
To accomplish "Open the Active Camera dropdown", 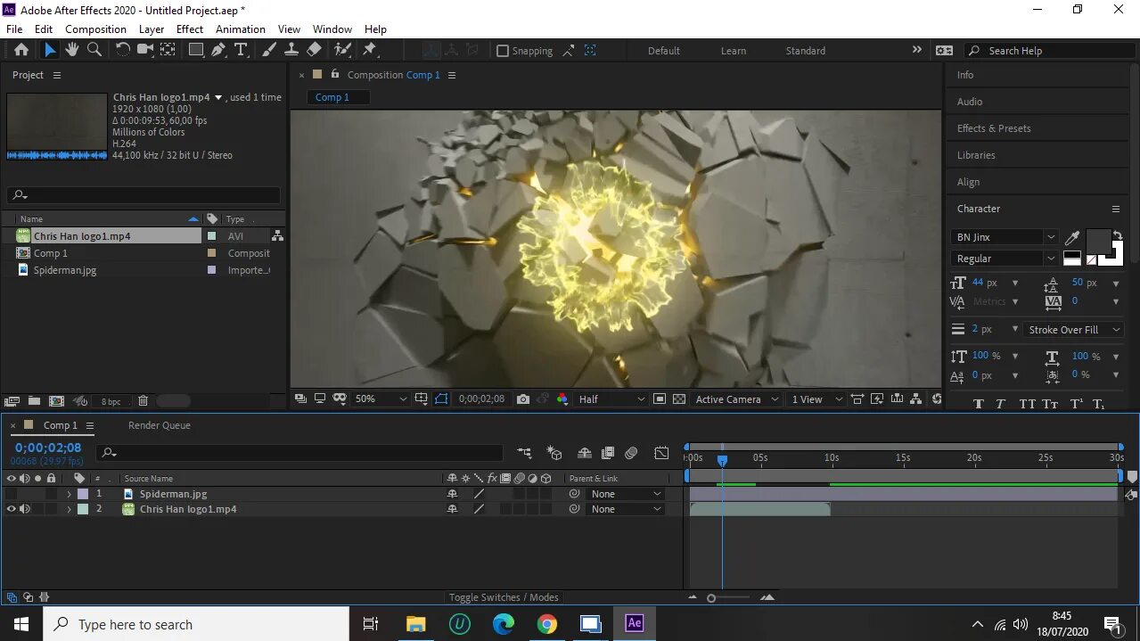I will click(737, 399).
